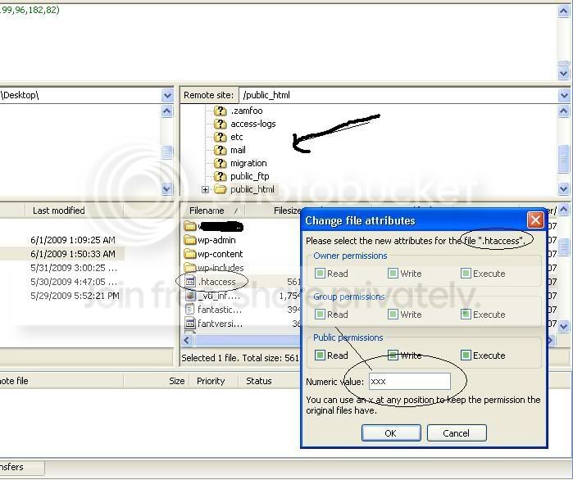This screenshot has width=573, height=480.
Task: Click message log scrollbar down arrow
Action: [564, 74]
